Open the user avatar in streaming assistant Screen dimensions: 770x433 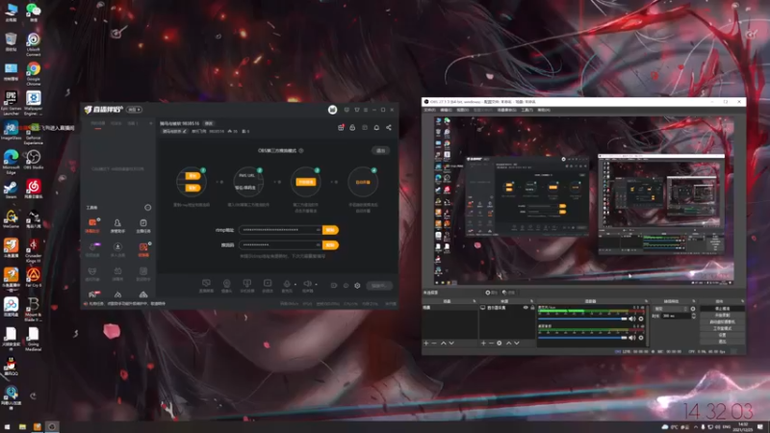332,110
